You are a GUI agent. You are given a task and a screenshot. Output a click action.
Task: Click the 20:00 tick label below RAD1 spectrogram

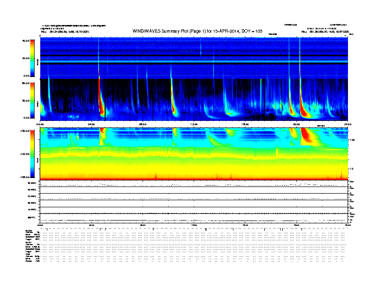296,124
